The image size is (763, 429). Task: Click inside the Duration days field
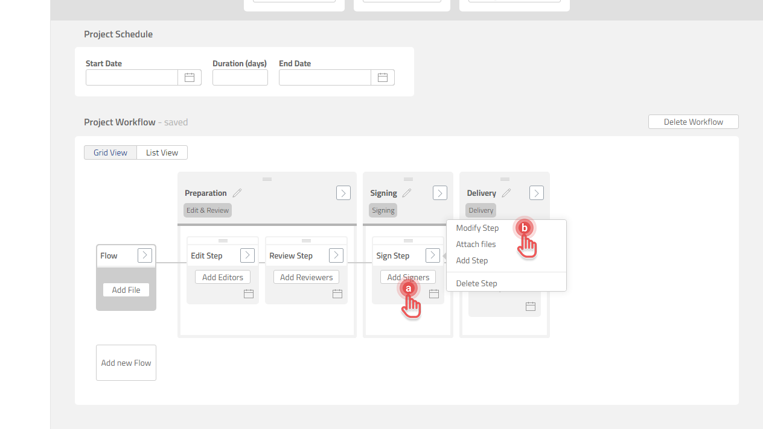pyautogui.click(x=240, y=77)
